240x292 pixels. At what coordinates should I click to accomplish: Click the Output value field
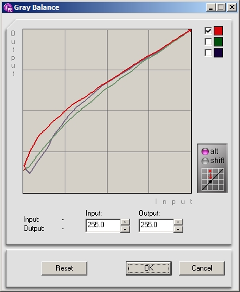pyautogui.click(x=156, y=225)
